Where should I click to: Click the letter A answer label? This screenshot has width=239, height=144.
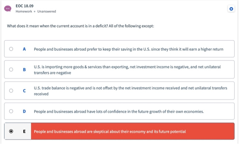[x=24, y=49]
